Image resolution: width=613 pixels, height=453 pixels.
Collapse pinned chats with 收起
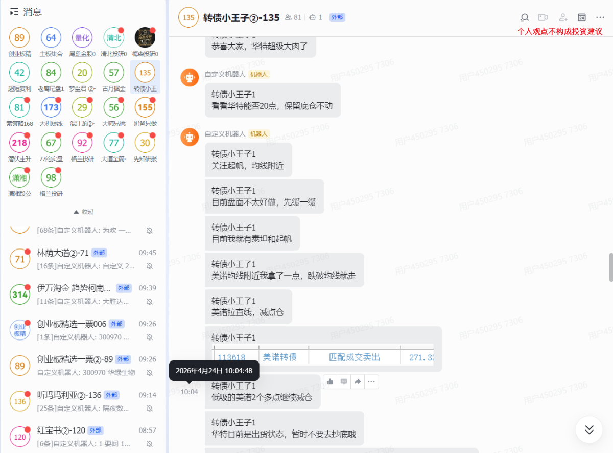point(83,212)
